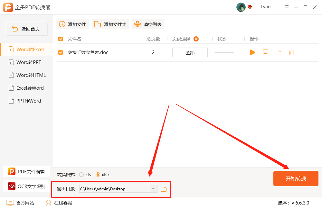Switch to Word转HTML conversion
322x209 pixels.
coord(26,75)
